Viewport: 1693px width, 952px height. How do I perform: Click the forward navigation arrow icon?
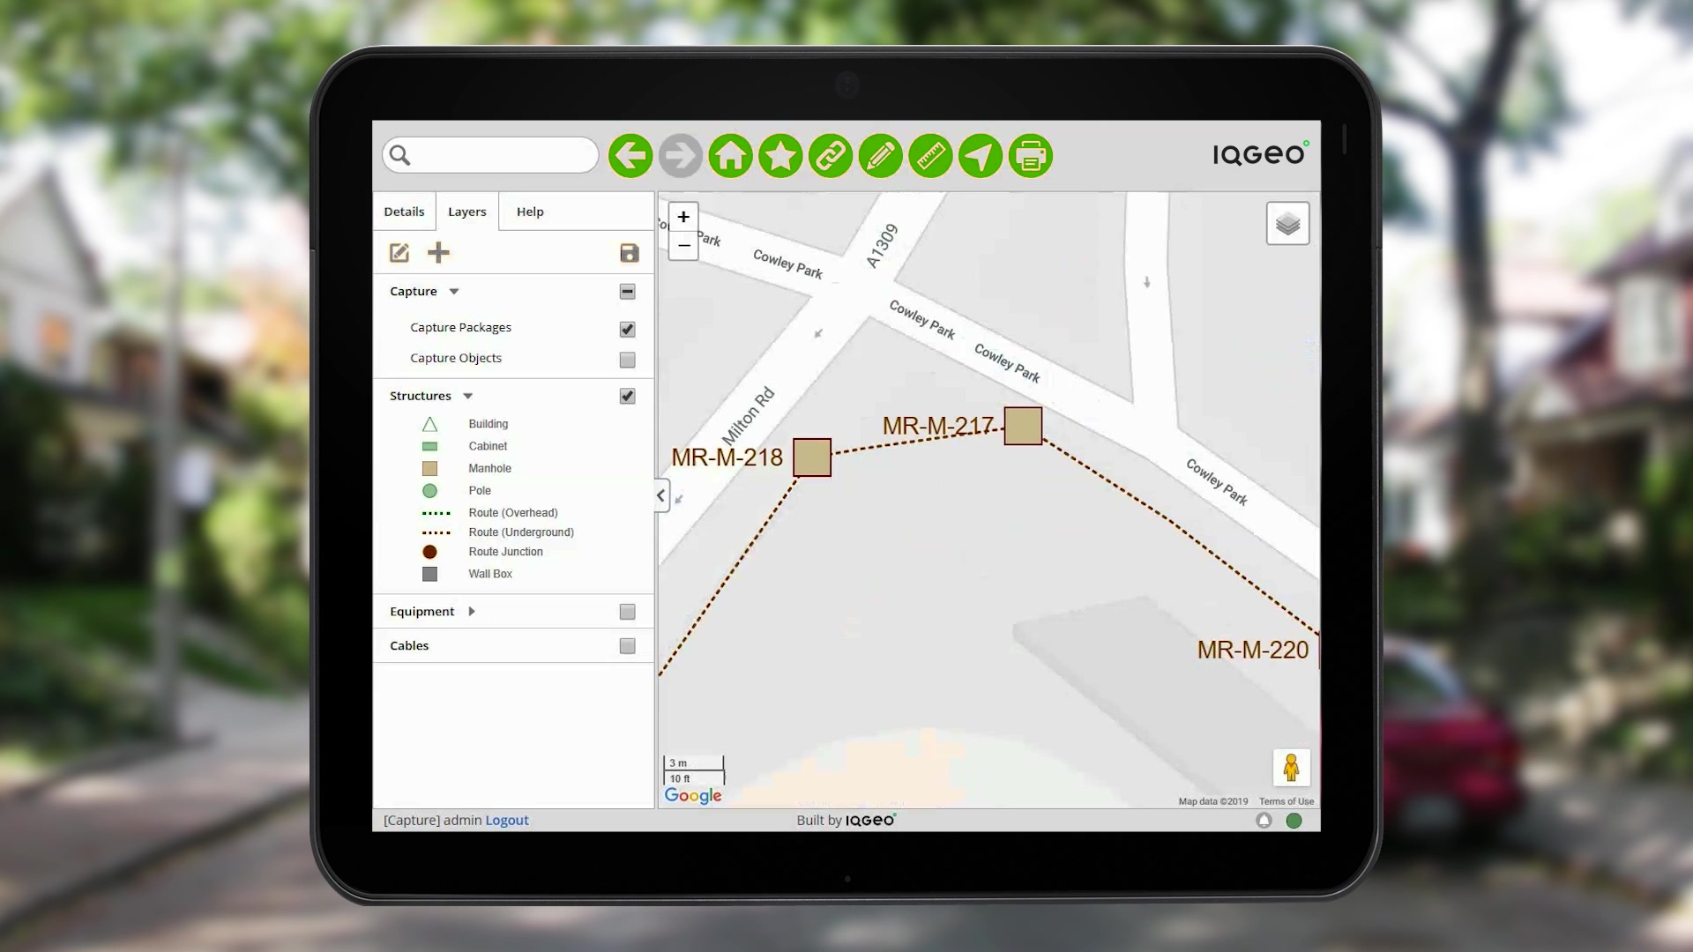[680, 154]
